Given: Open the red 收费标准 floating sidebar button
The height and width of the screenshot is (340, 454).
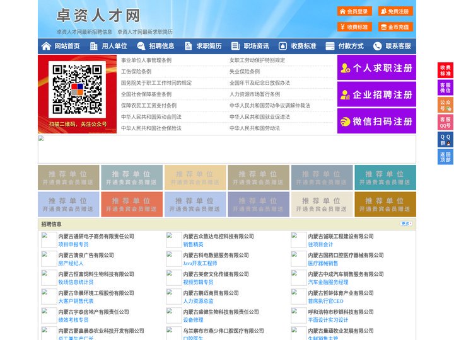Looking at the screenshot, I should (x=445, y=71).
